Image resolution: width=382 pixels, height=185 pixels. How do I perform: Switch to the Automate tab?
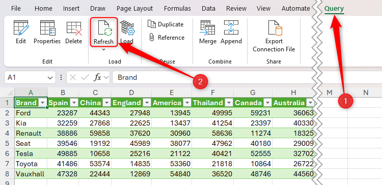[x=296, y=9]
